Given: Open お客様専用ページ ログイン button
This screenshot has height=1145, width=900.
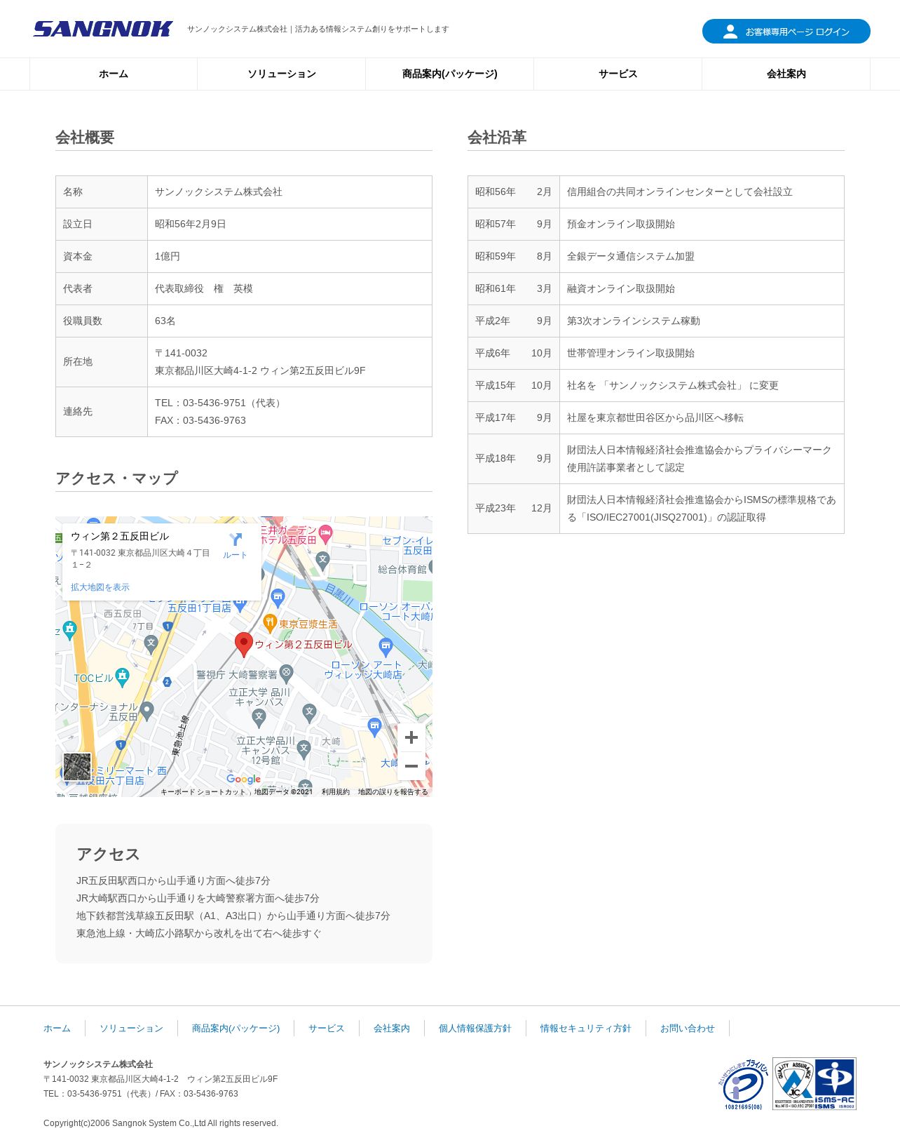Looking at the screenshot, I should (x=786, y=32).
